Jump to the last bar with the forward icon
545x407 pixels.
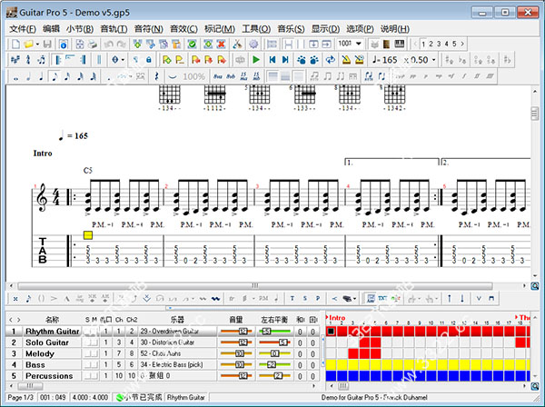[285, 60]
